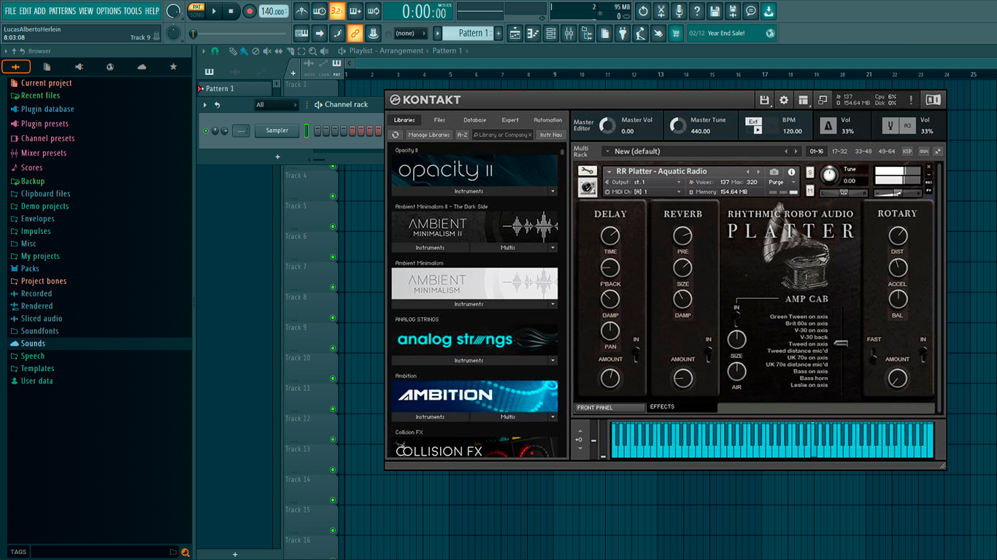Viewport: 997px width, 560px height.
Task: Toggle Kontakt metronome on/off
Action: pyautogui.click(x=828, y=125)
